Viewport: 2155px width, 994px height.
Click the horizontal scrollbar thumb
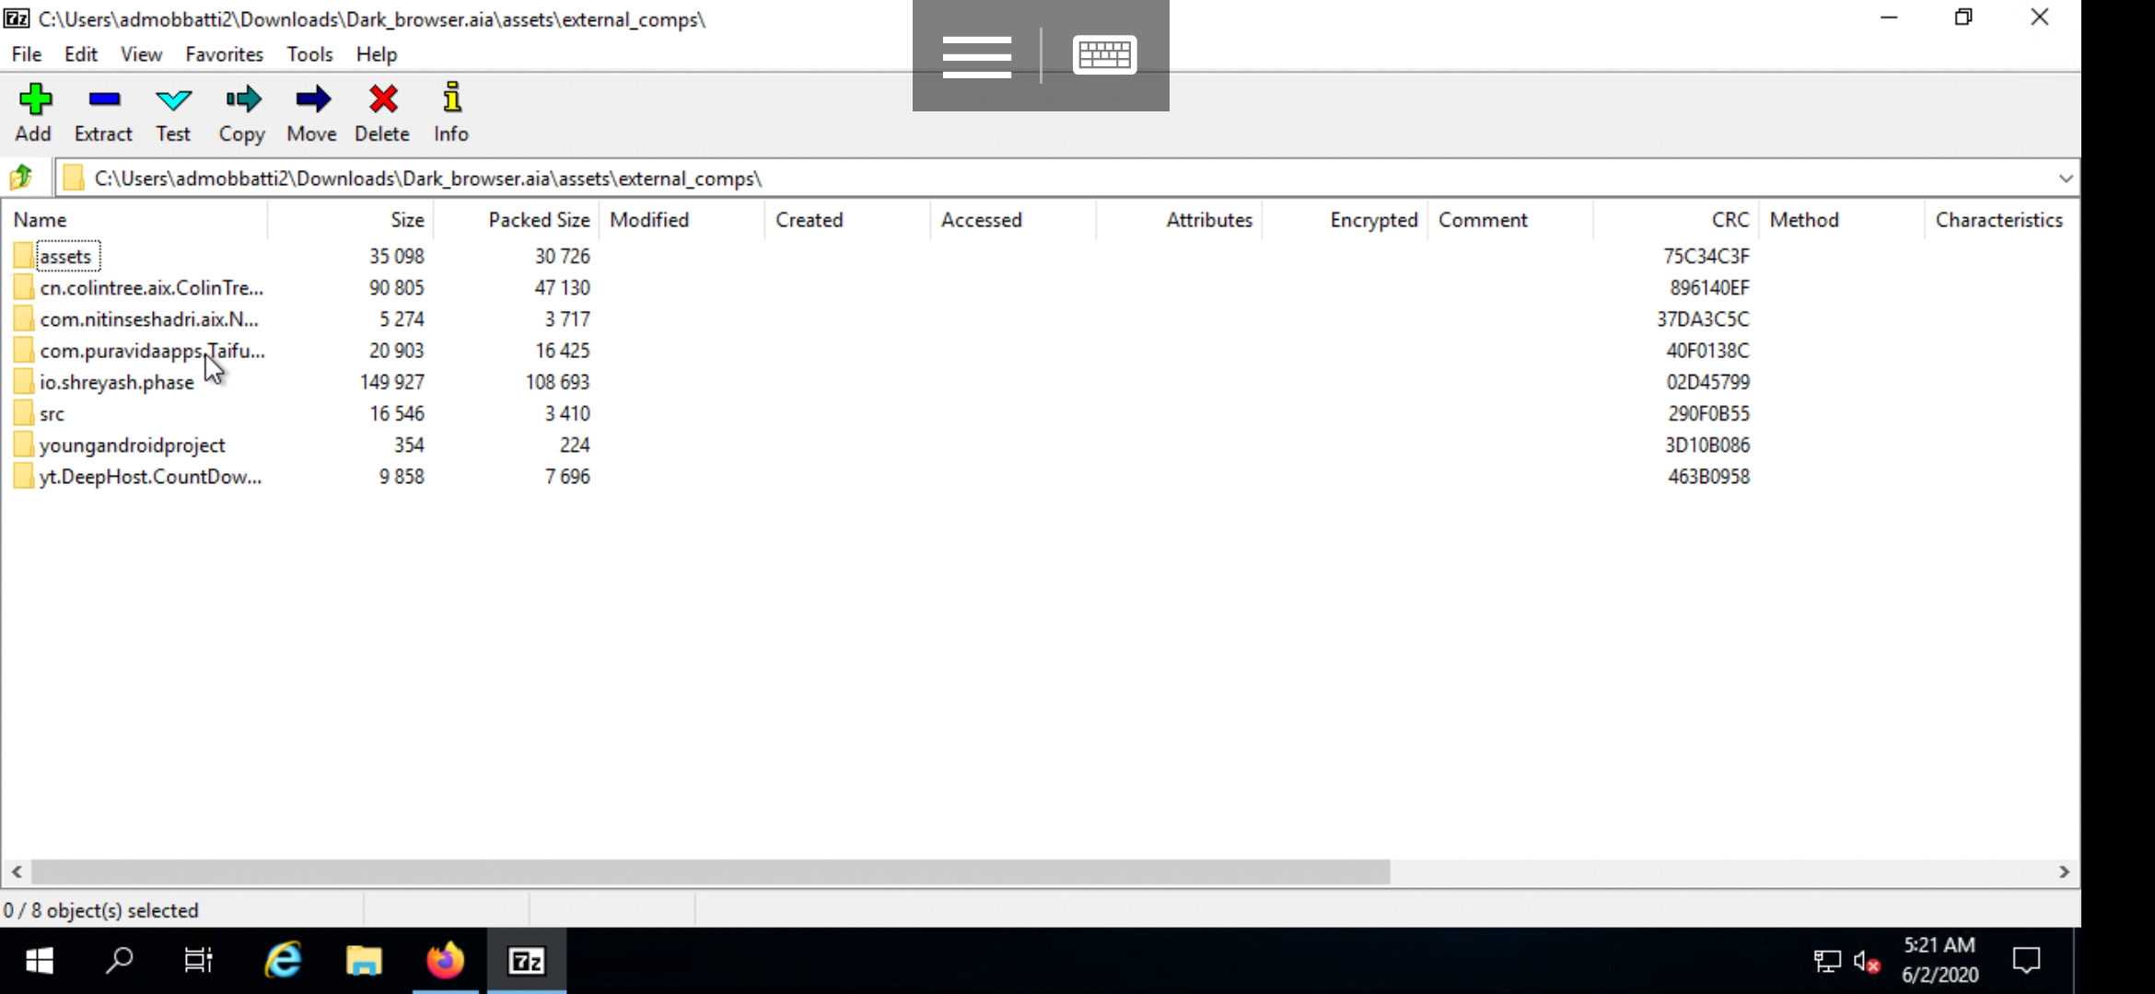point(711,872)
